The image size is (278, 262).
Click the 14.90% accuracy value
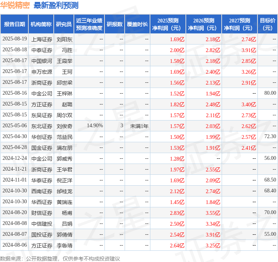(x=95, y=126)
